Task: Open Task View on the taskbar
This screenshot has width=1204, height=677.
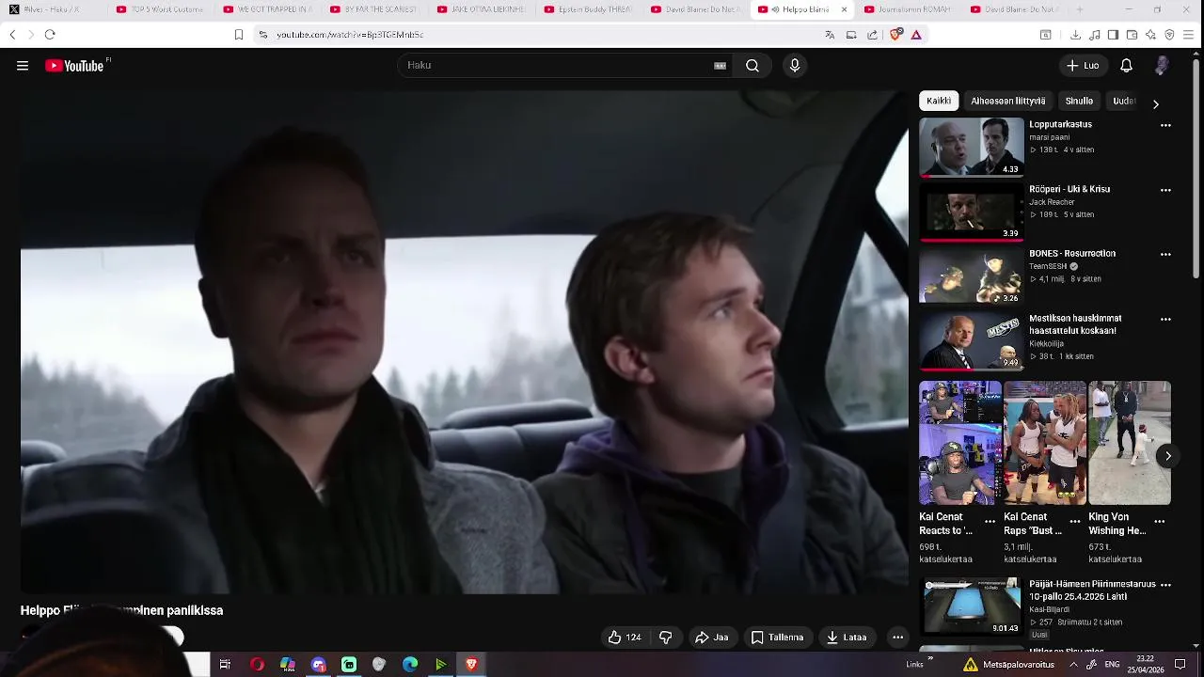Action: (x=225, y=665)
